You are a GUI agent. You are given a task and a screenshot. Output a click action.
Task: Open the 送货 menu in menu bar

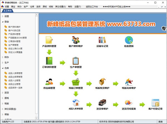point(38,7)
